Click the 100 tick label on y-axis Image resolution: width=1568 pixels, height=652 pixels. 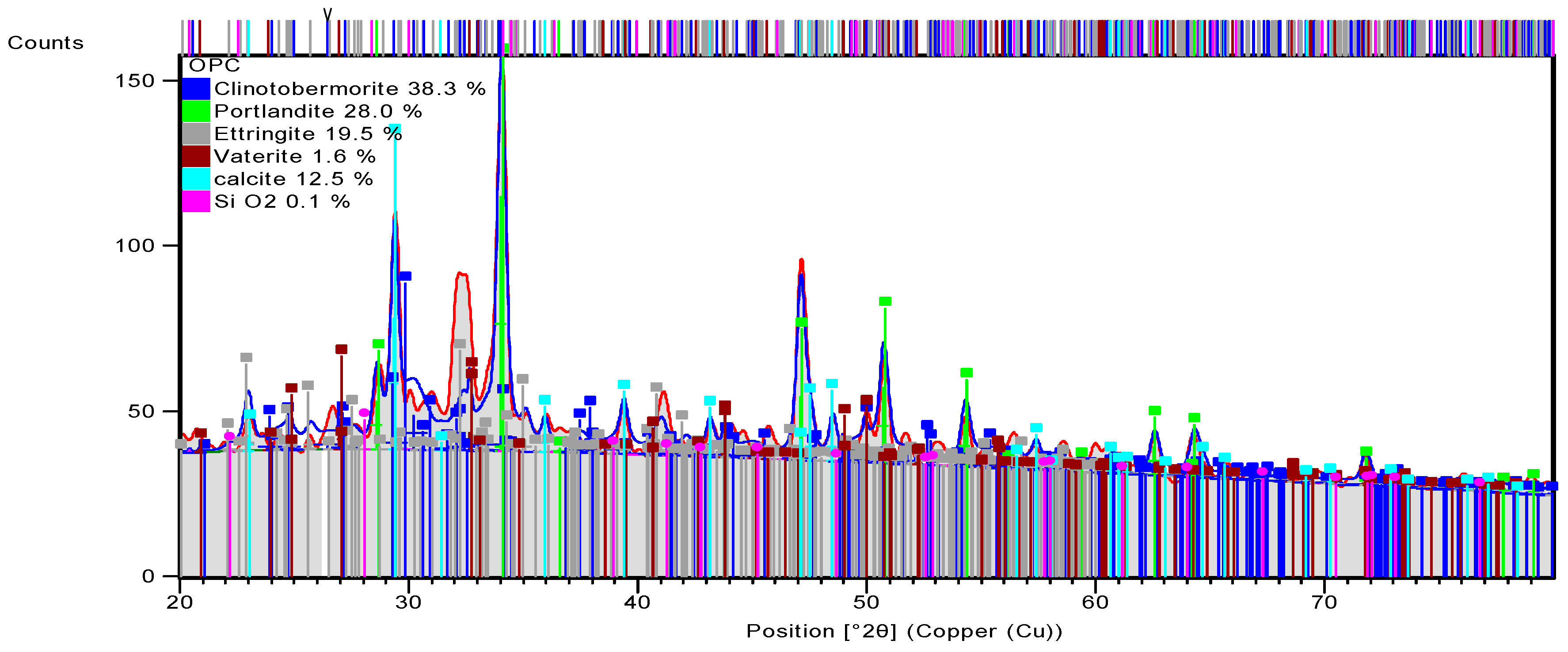(x=135, y=246)
